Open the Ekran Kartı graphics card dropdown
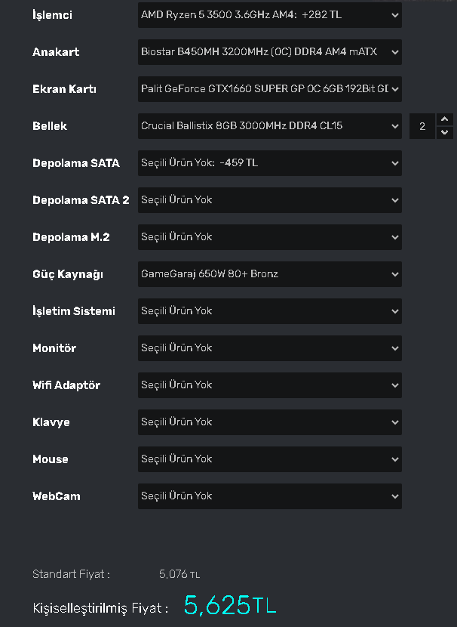This screenshot has height=627, width=457. click(269, 88)
